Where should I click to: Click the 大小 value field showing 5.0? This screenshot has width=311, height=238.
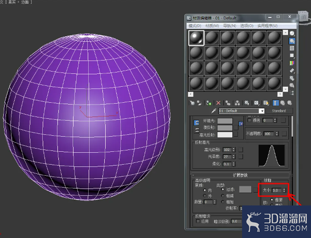pos(277,190)
